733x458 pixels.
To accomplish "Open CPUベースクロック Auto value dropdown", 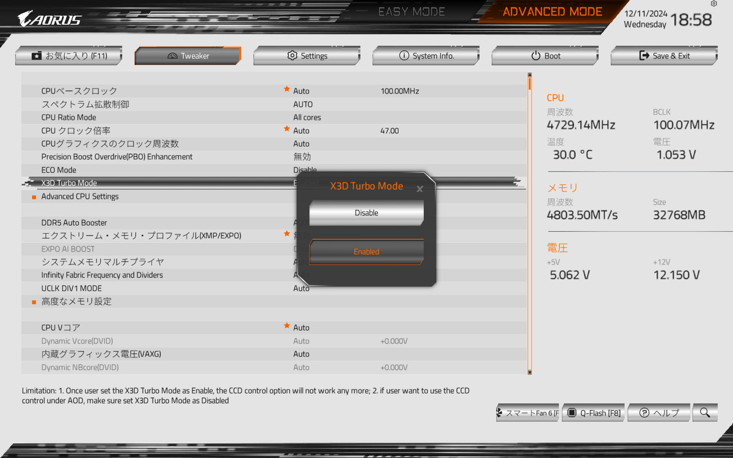I will pyautogui.click(x=301, y=91).
